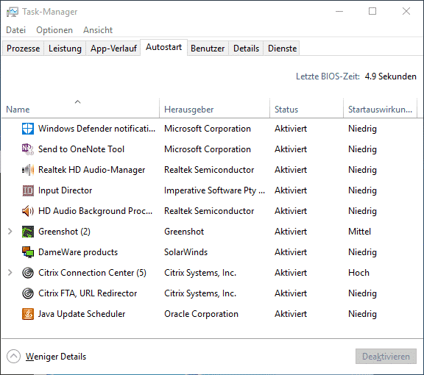This screenshot has height=375, width=424.
Task: Click the Weniger Details link
Action: click(x=56, y=357)
